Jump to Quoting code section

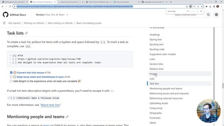click(x=157, y=49)
